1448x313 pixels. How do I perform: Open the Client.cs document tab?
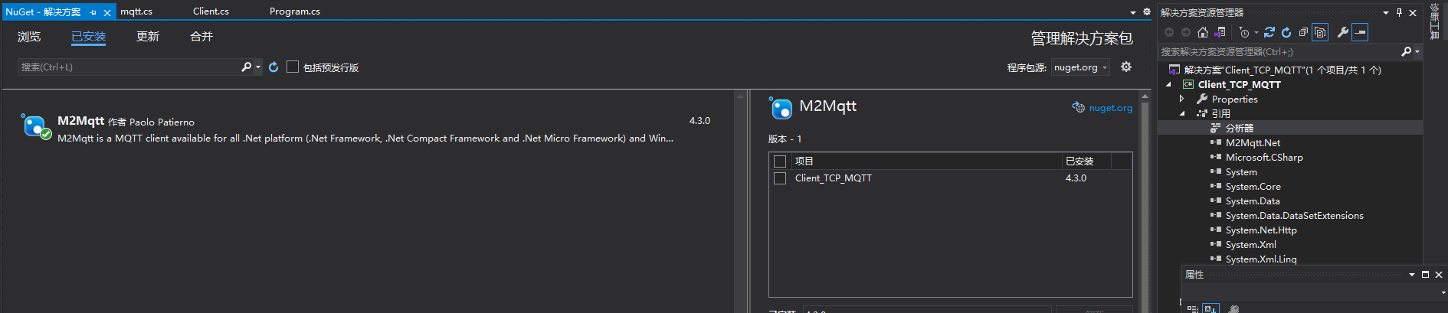(211, 11)
